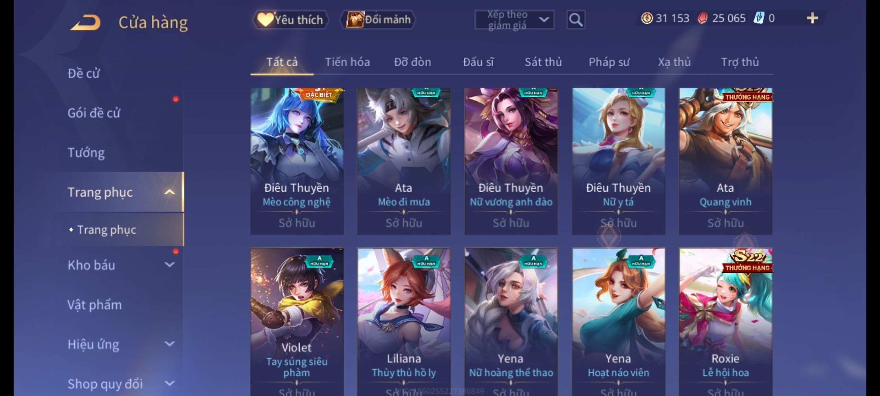Open Gói đề cử in sidebar
880x396 pixels.
94,113
